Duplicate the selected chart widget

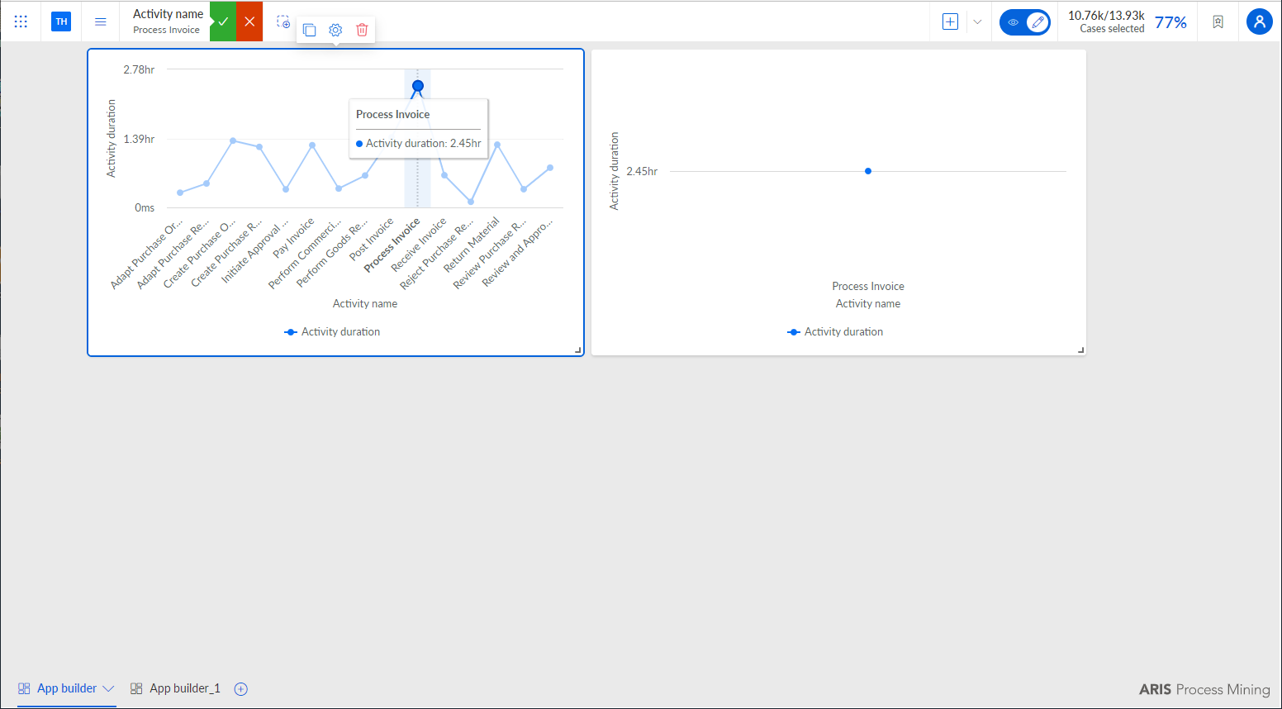coord(309,30)
